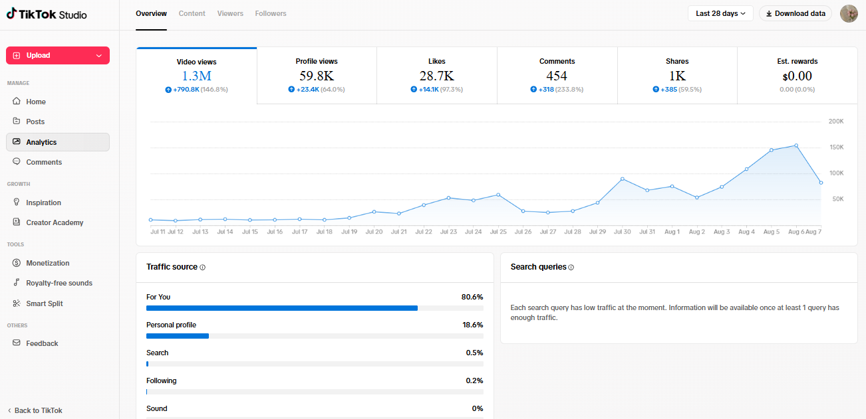Click the Search queries info icon
The image size is (866, 419).
click(x=571, y=268)
